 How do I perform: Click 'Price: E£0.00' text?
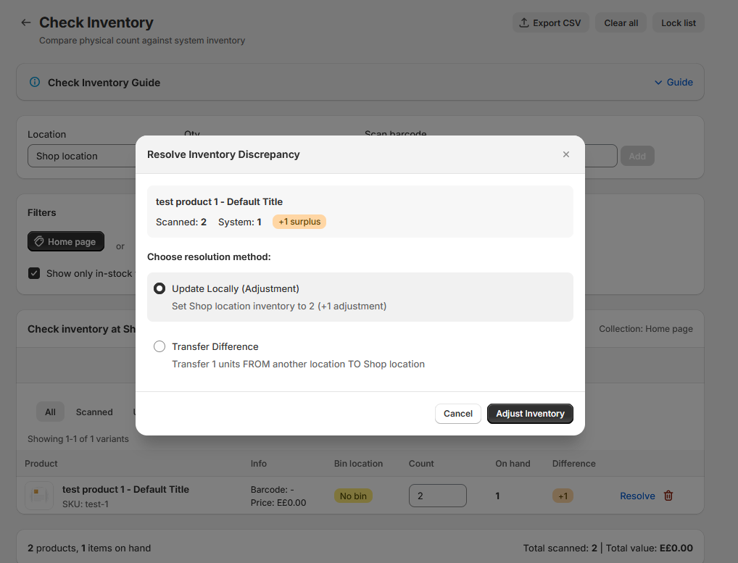click(278, 502)
